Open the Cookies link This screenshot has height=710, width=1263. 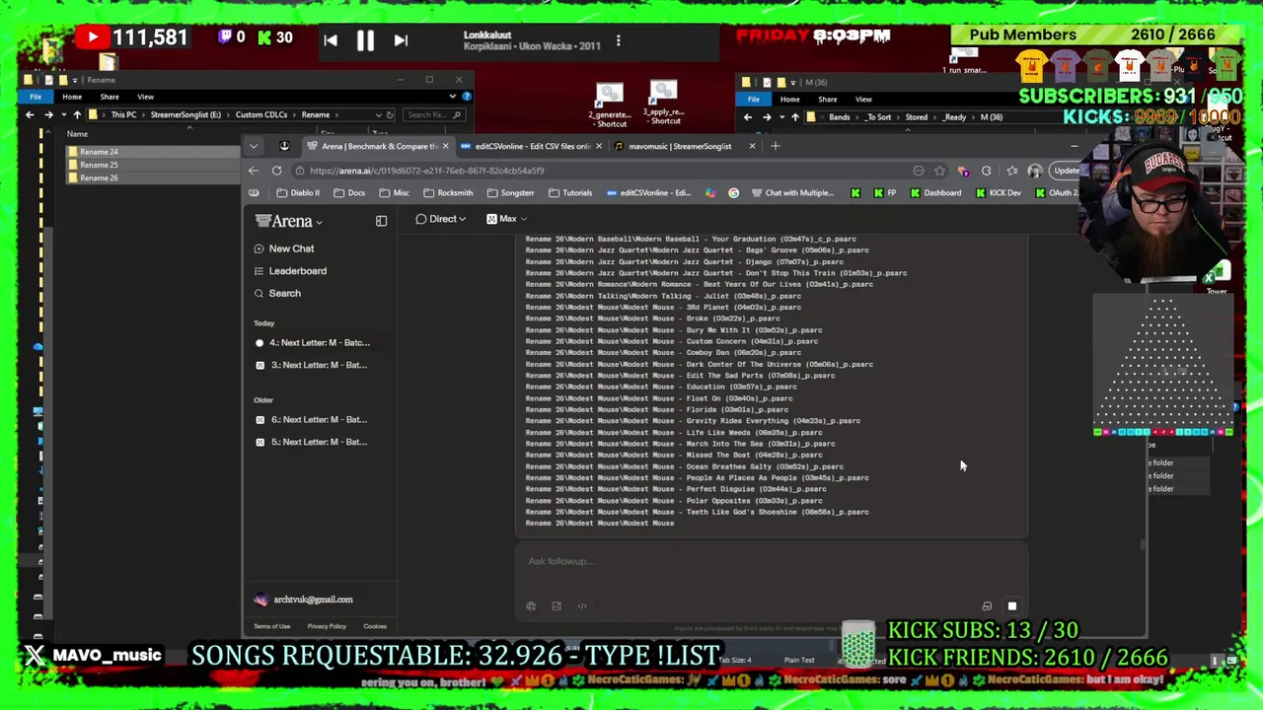(375, 626)
